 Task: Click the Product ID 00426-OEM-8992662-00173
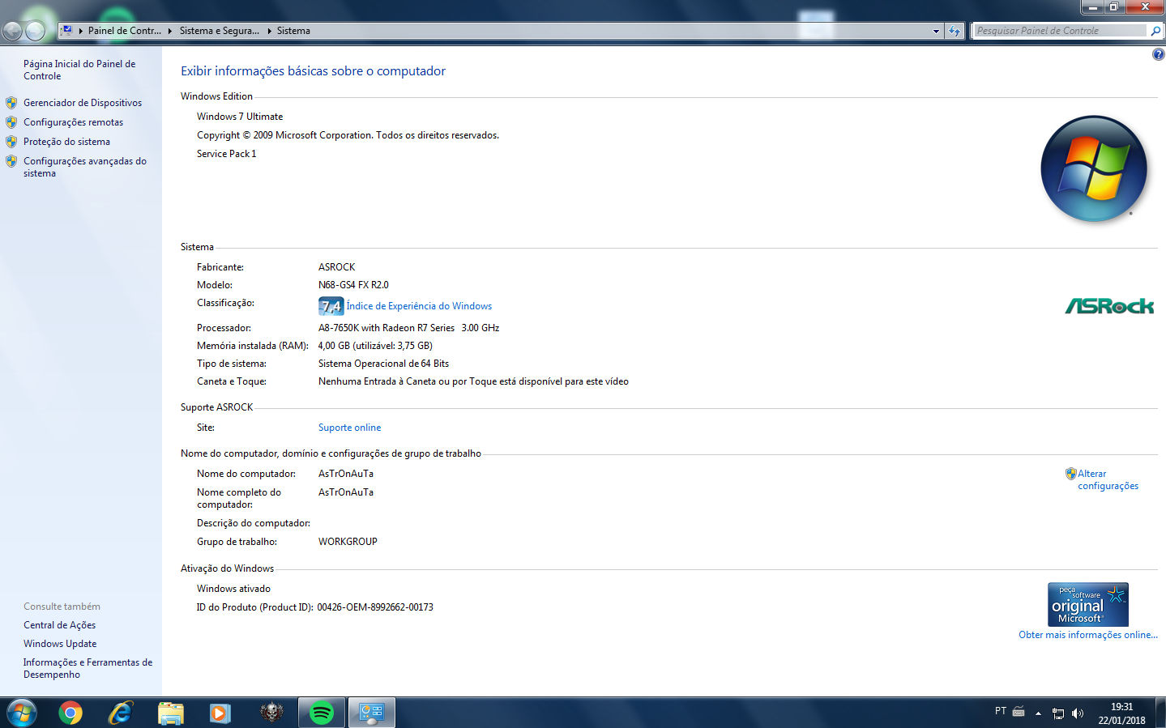[375, 607]
